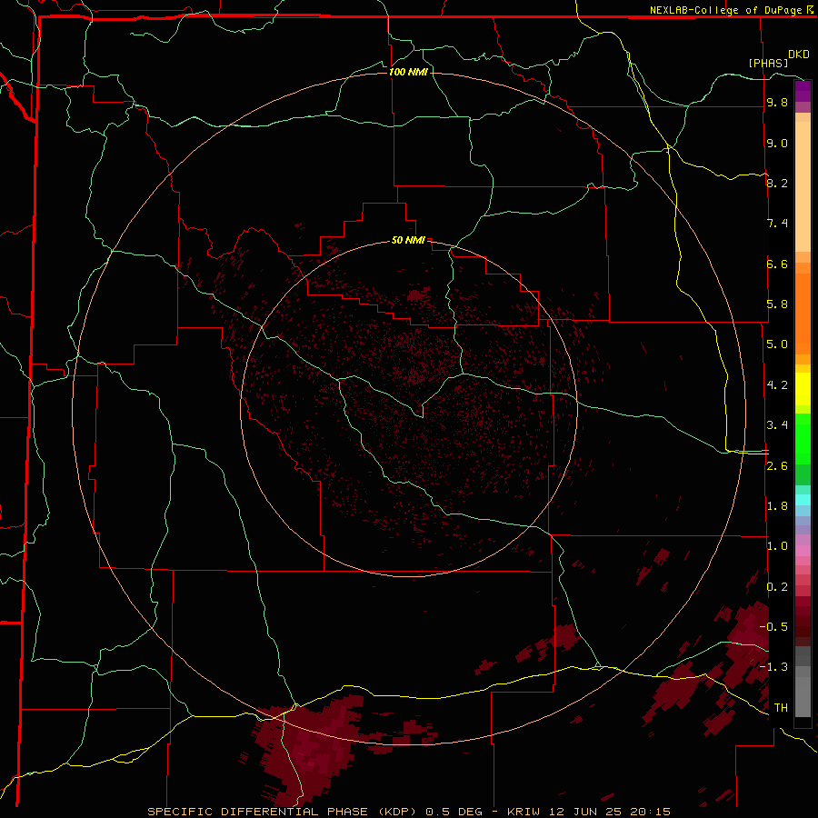The height and width of the screenshot is (818, 818).
Task: Click the 7.4 scale value
Action: pos(777,224)
